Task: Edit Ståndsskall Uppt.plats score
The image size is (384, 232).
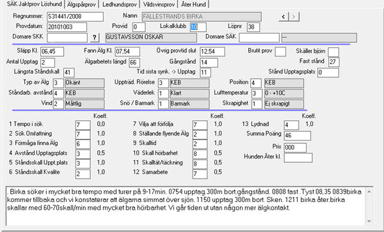Action: (x=83, y=164)
